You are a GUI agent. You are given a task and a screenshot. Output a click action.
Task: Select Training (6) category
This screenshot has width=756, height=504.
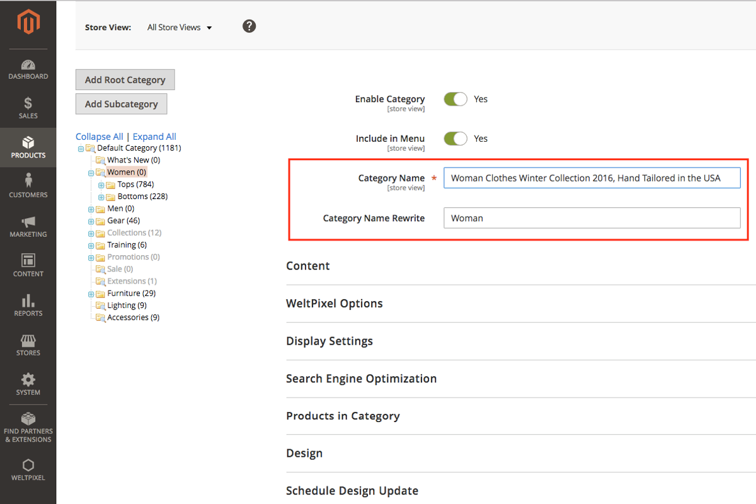pyautogui.click(x=127, y=245)
